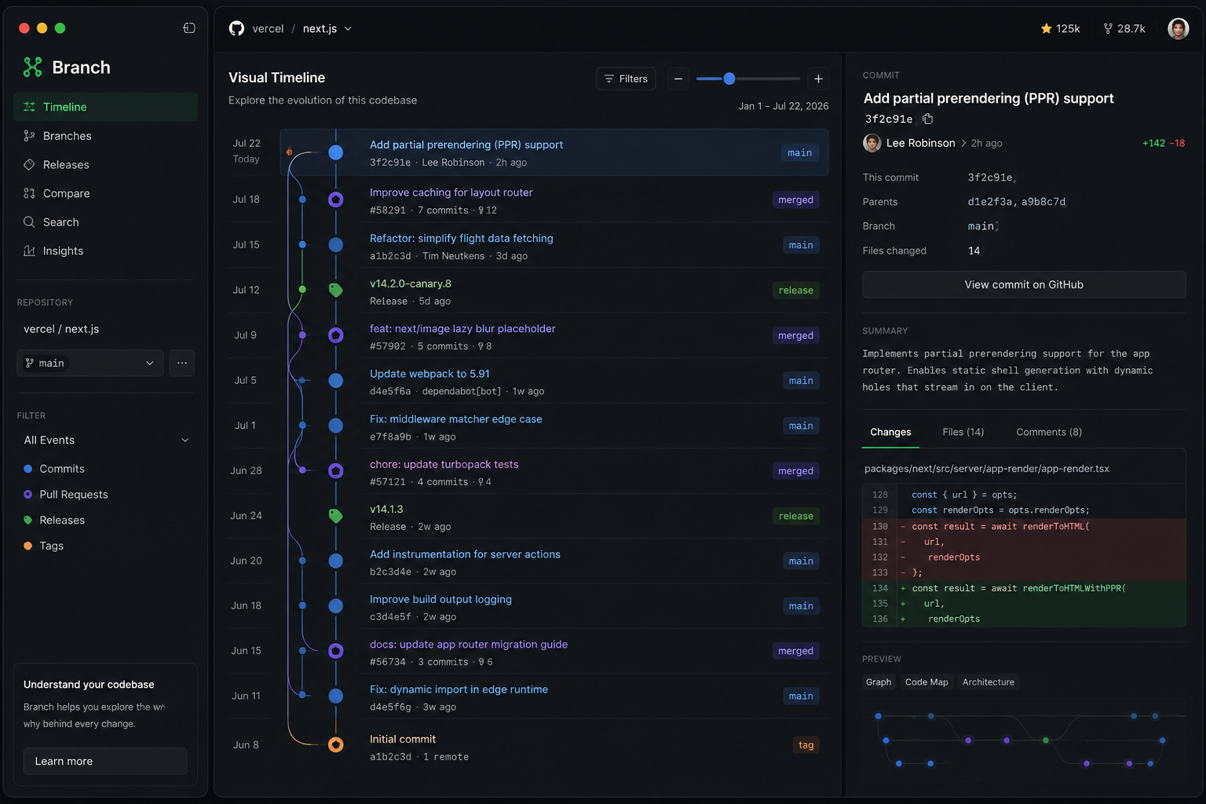Screen dimensions: 1206x804
Task: Open repository more options ellipsis button
Action: click(x=182, y=363)
